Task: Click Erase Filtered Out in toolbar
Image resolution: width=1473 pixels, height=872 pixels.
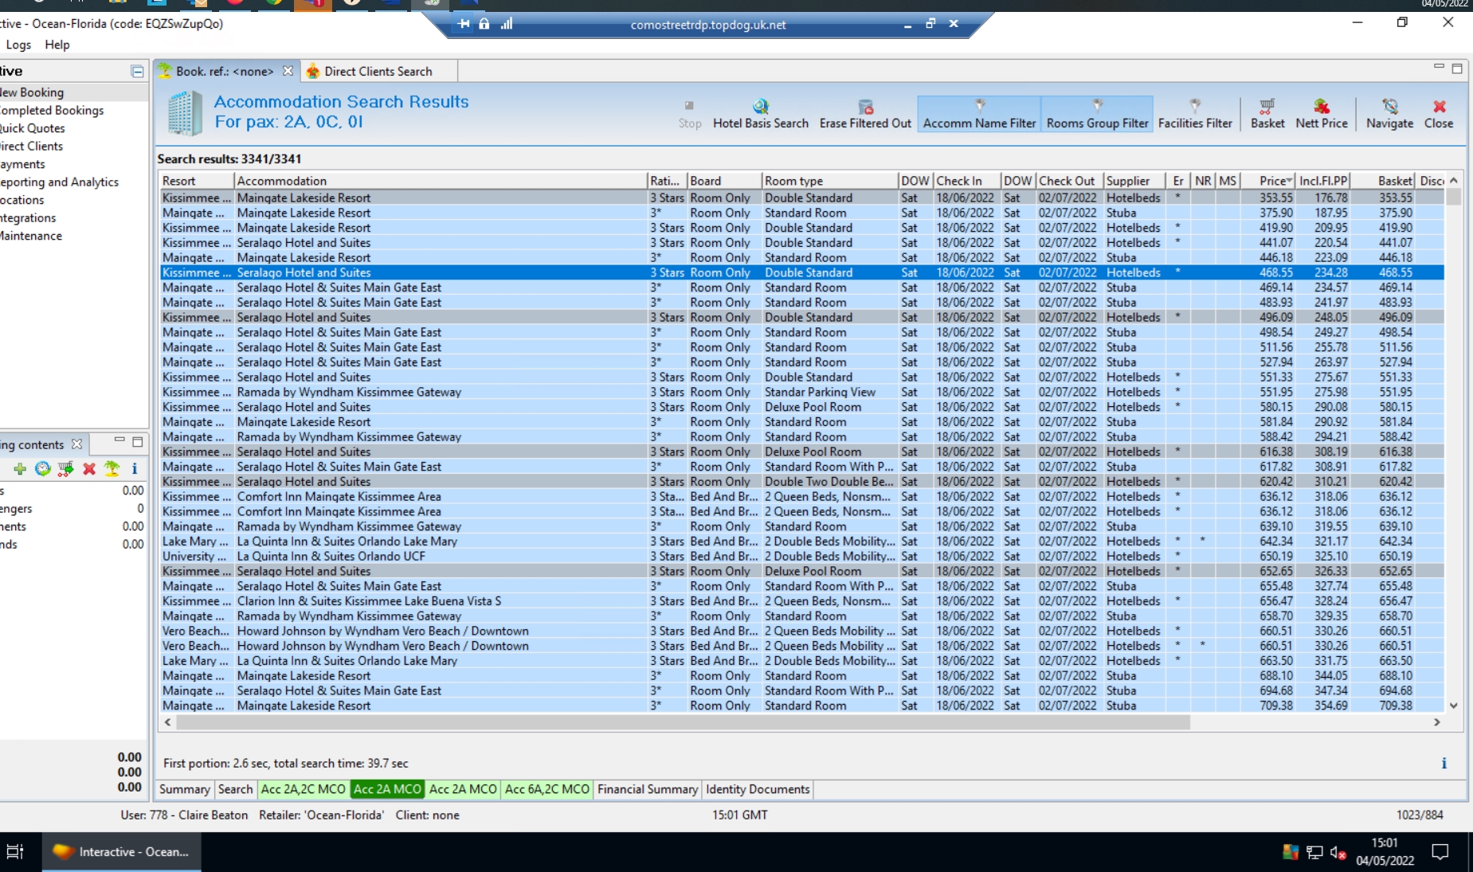Action: pos(865,114)
